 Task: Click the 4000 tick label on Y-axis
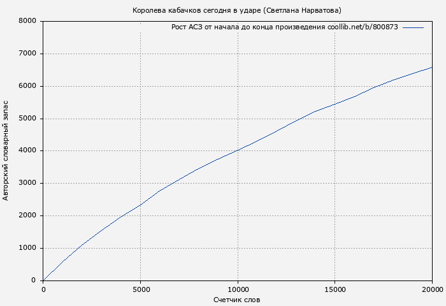tap(27, 151)
